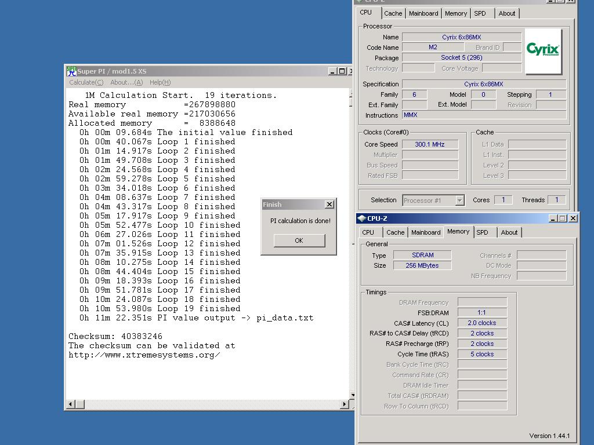
Task: Click the Package field Socket 5 (296)
Action: [x=461, y=57]
